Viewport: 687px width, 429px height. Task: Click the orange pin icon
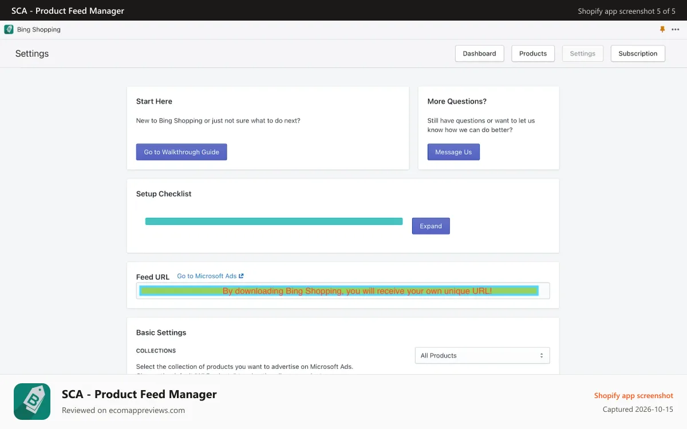662,29
